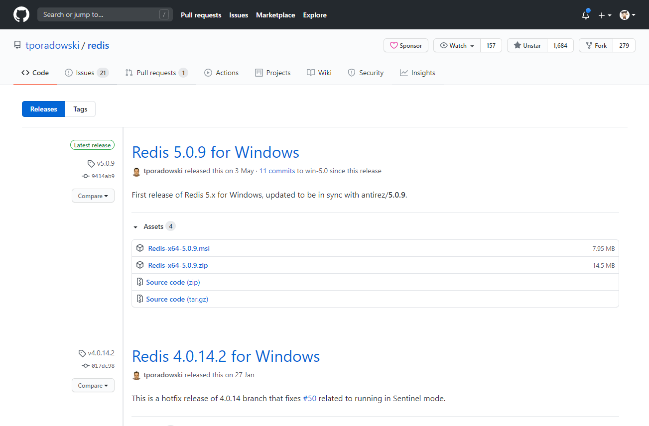View the 279 forks count
This screenshot has width=649, height=426.
[624, 45]
